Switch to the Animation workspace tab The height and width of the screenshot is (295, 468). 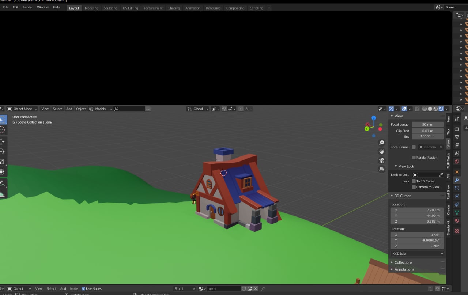pos(193,8)
